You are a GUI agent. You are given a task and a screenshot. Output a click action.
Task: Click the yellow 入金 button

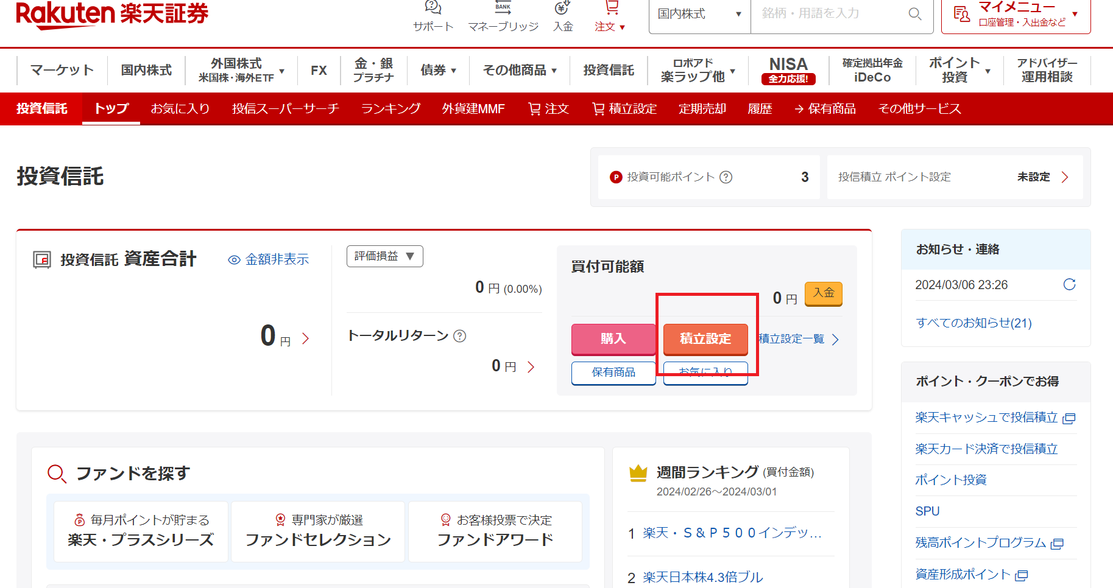pyautogui.click(x=823, y=293)
